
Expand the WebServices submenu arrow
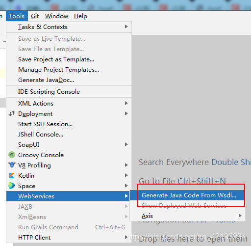[126, 196]
